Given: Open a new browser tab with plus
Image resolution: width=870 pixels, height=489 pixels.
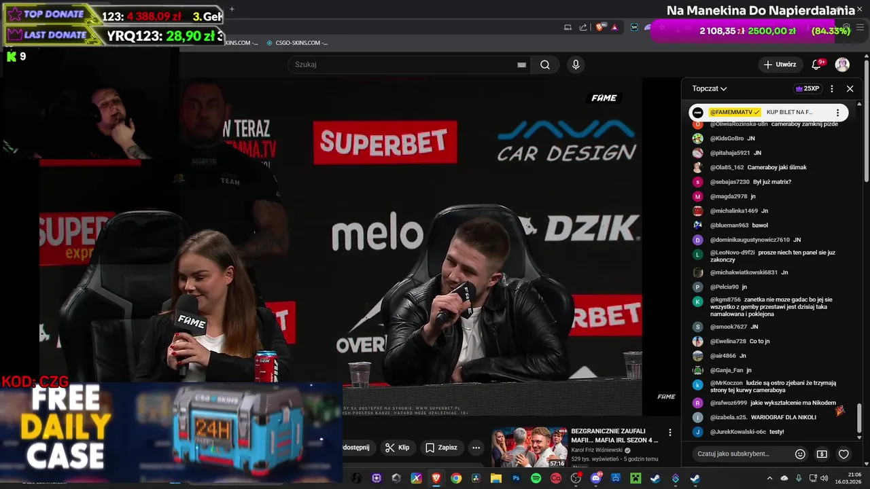Looking at the screenshot, I should pyautogui.click(x=232, y=9).
